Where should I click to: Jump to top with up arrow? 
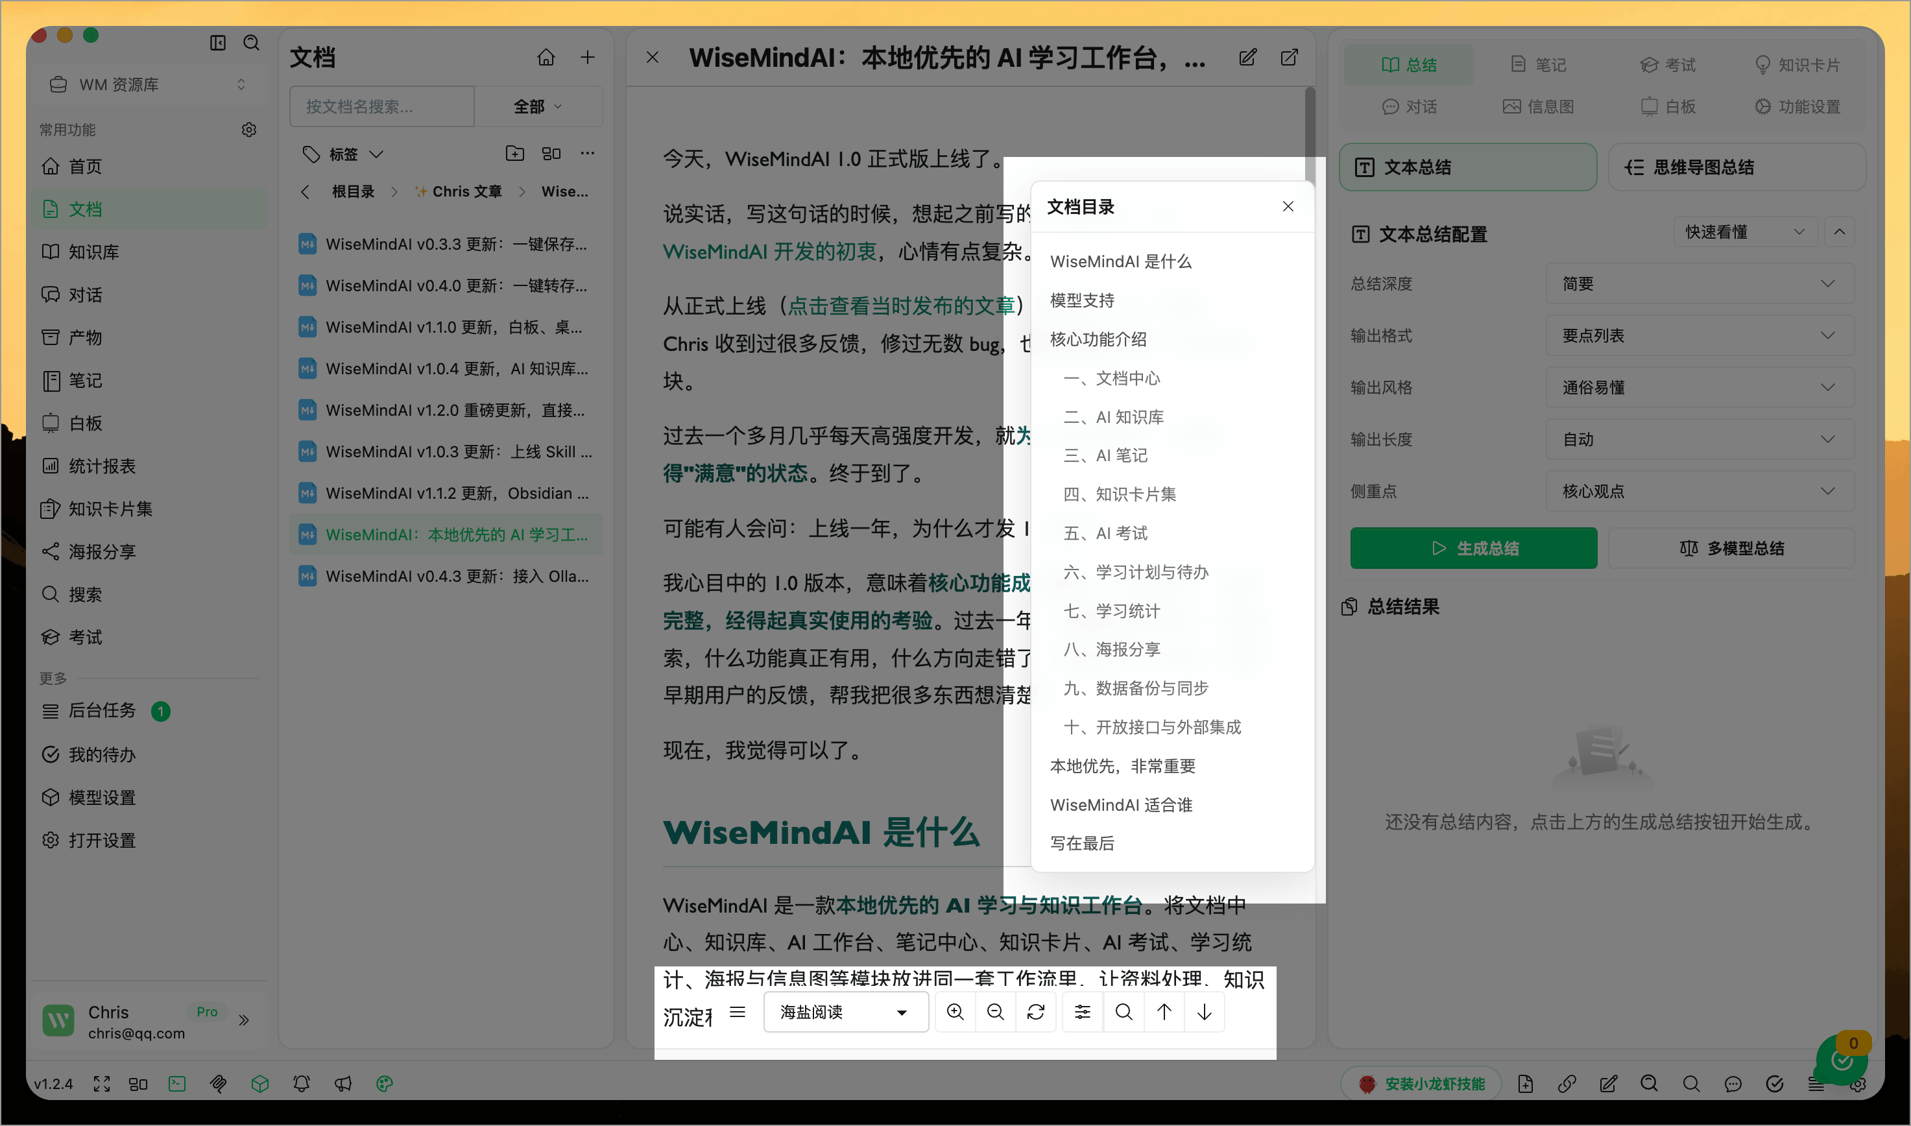click(1164, 1011)
